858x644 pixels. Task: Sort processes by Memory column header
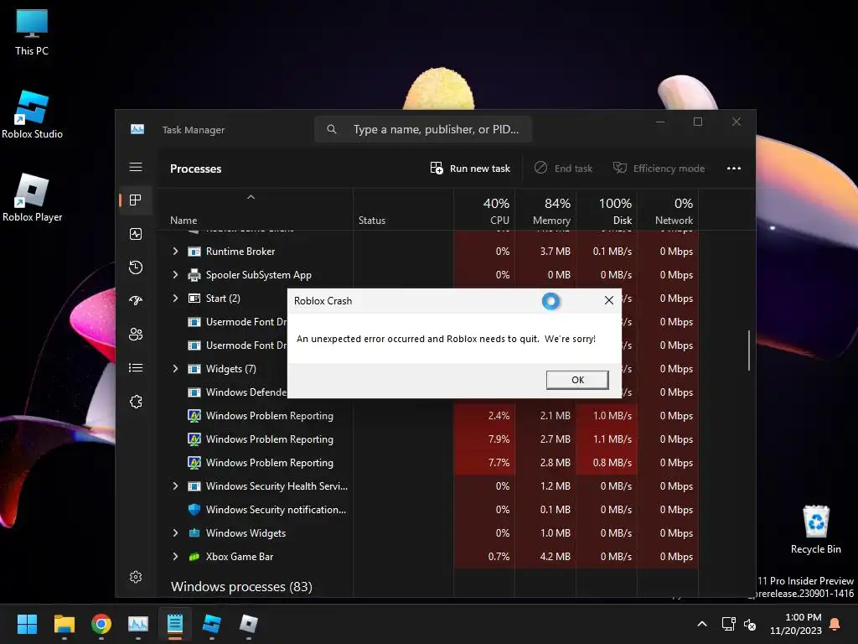point(545,210)
